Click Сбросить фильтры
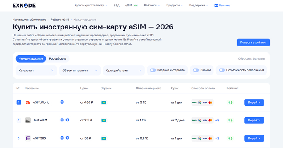Screen dimensions: 283x148 [251, 59]
